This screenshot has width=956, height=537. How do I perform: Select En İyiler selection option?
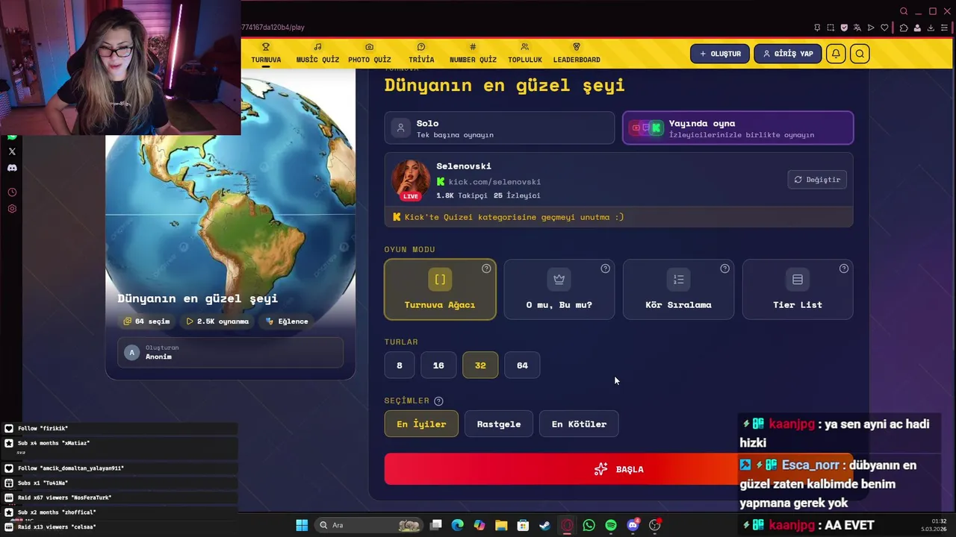tap(421, 424)
